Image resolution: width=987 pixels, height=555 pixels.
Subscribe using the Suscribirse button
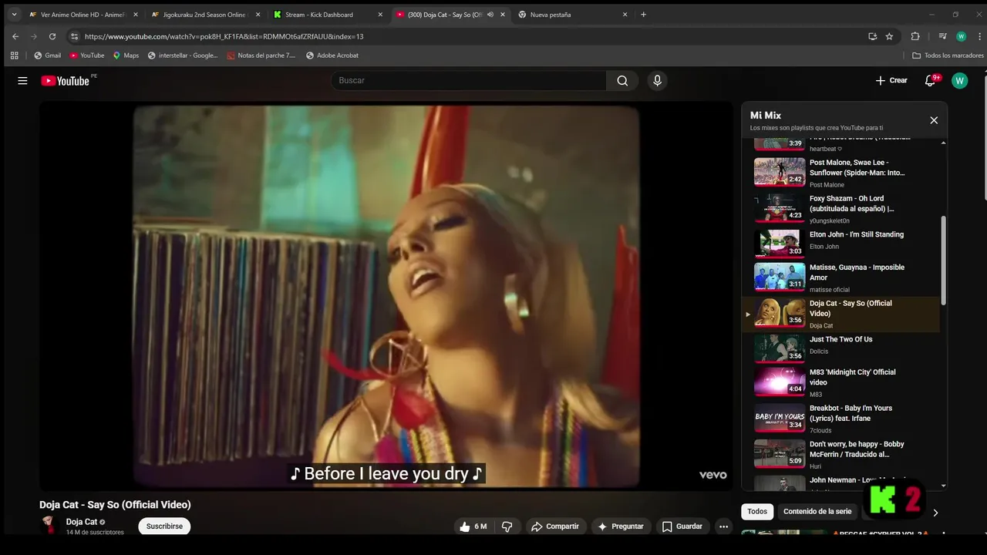[x=164, y=526]
